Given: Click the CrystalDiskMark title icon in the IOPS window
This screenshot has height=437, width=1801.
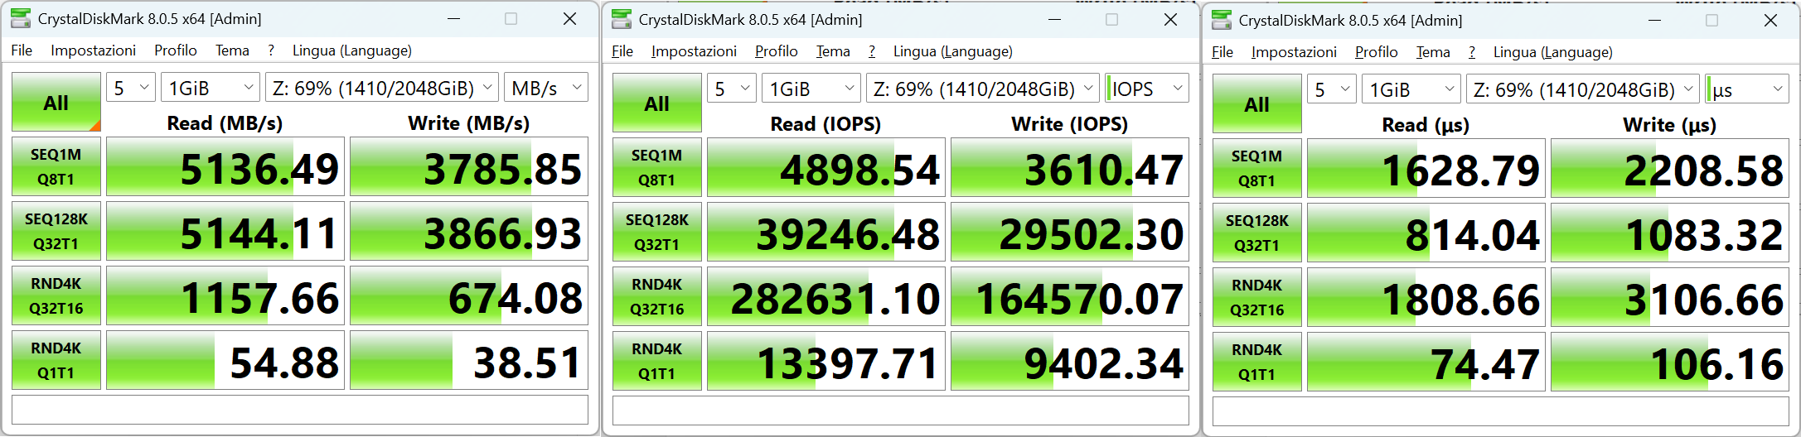Looking at the screenshot, I should pos(622,19).
